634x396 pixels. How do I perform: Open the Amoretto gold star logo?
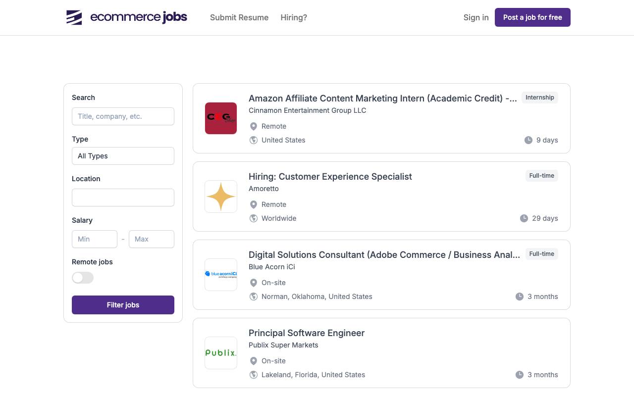221,197
